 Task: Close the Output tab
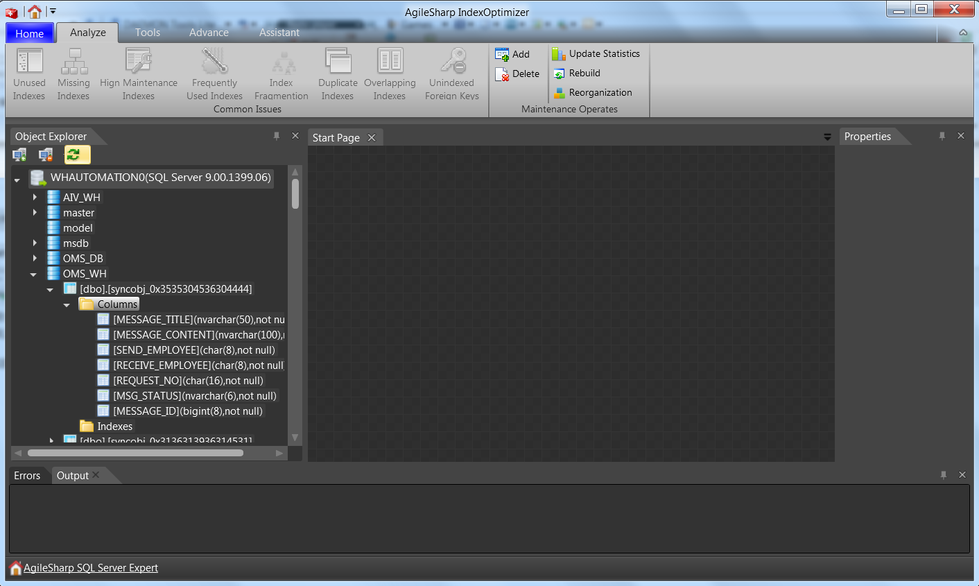click(96, 475)
